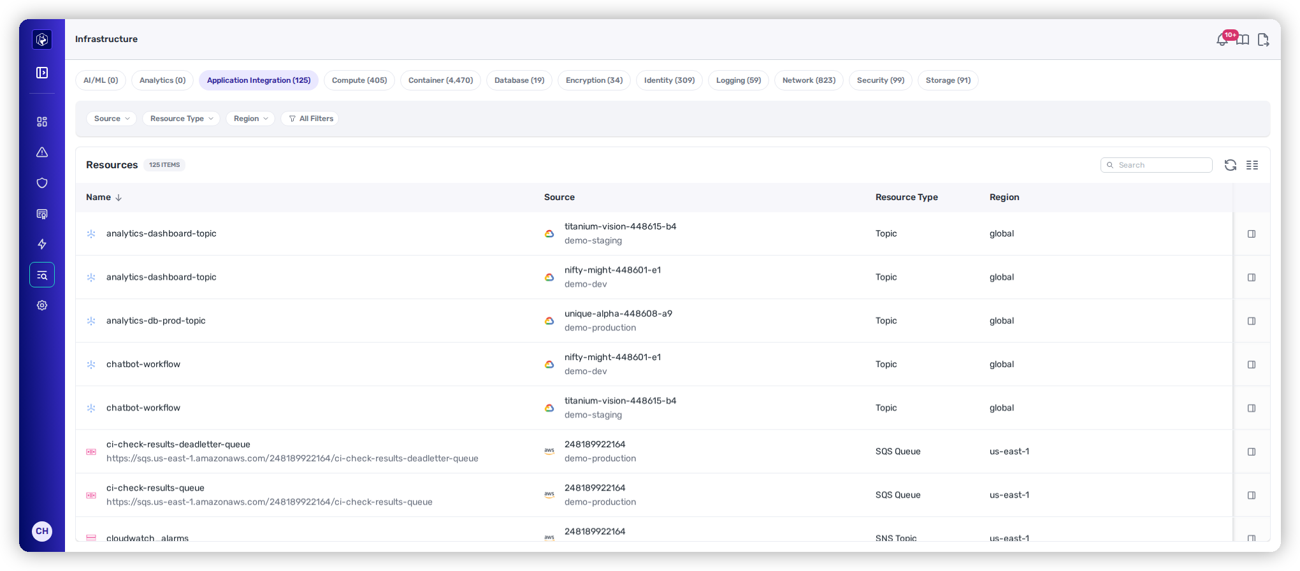Open the alerts triangle icon in sidebar
Screen dimensions: 1300x571
[x=42, y=152]
